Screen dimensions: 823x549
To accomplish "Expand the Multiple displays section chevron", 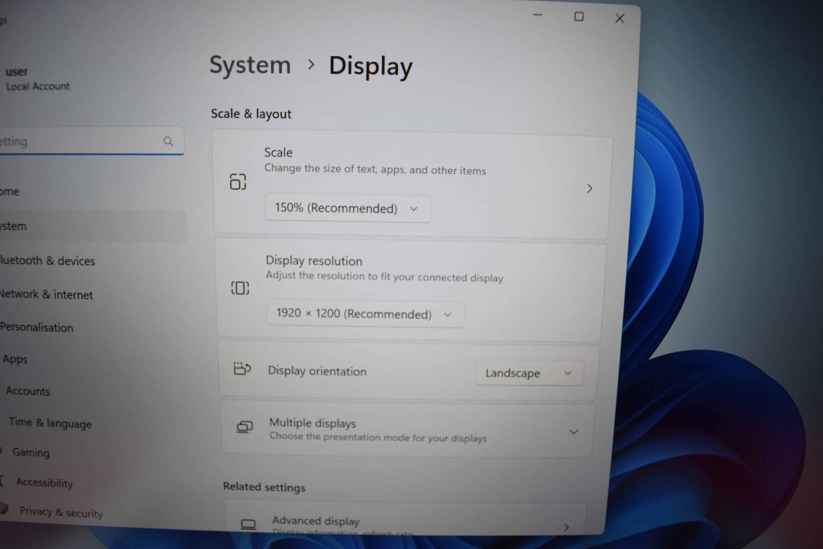I will [x=574, y=432].
